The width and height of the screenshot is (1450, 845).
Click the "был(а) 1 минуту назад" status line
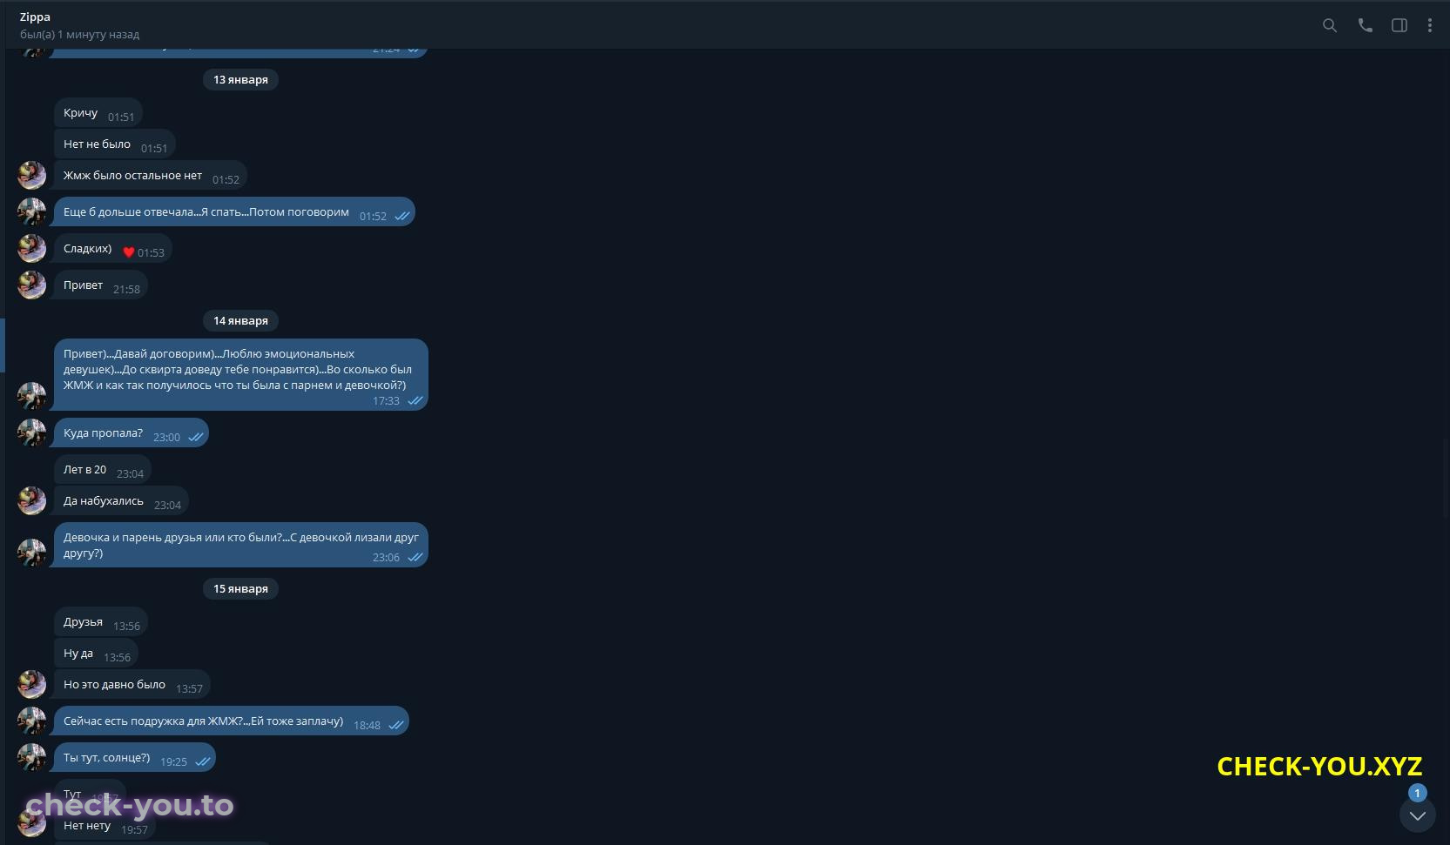79,35
